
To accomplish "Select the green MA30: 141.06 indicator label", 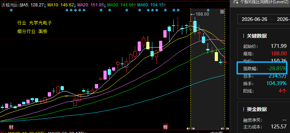I will pos(121,5).
